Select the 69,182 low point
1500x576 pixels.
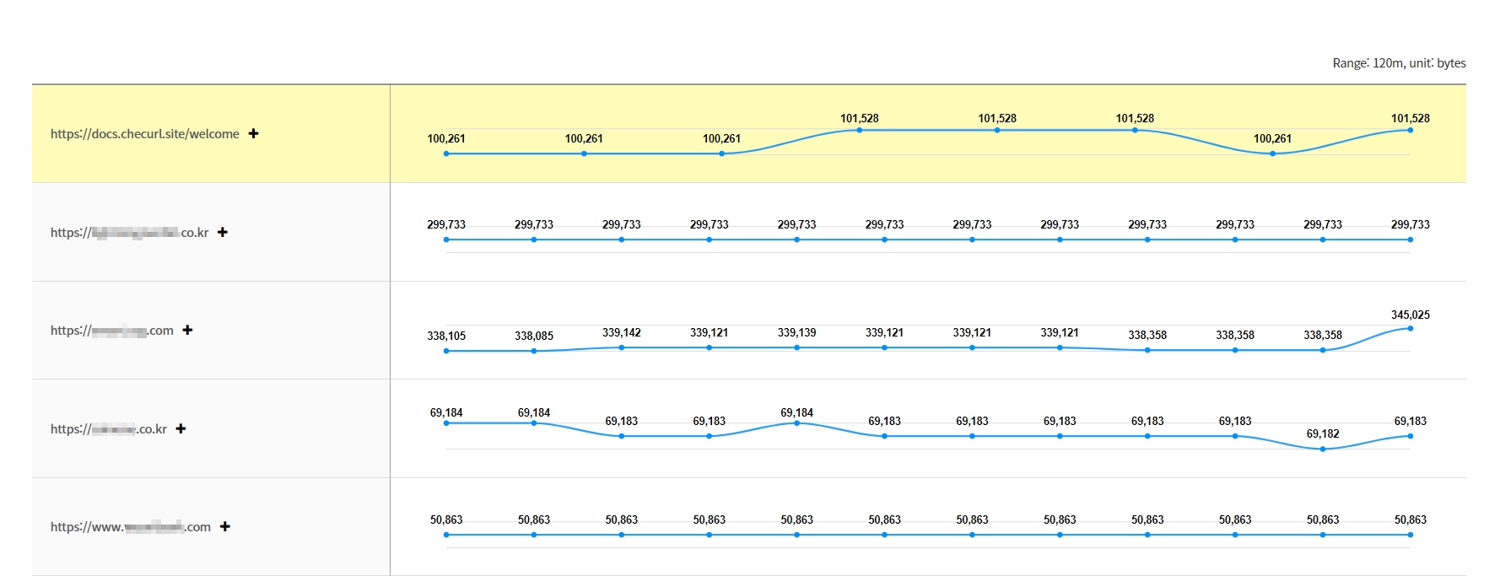(1322, 449)
